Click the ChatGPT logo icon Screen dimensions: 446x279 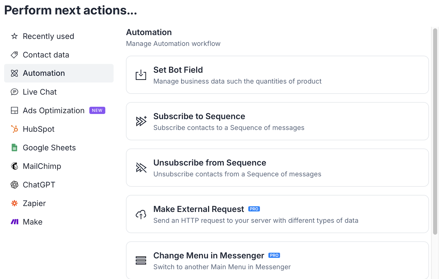(14, 185)
